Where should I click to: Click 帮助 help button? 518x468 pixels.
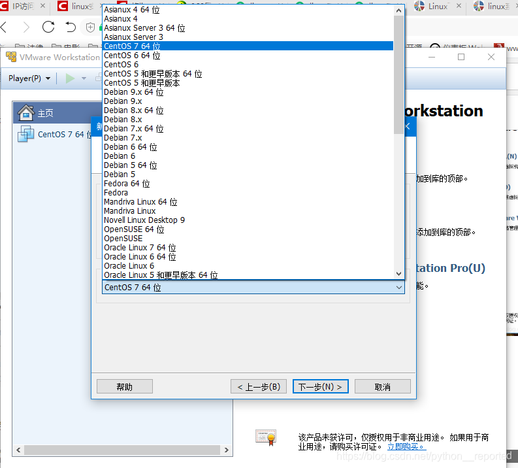pyautogui.click(x=125, y=387)
